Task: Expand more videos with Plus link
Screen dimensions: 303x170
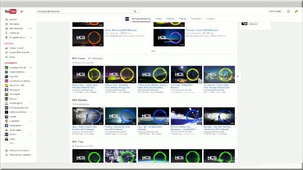Action: 153,51
